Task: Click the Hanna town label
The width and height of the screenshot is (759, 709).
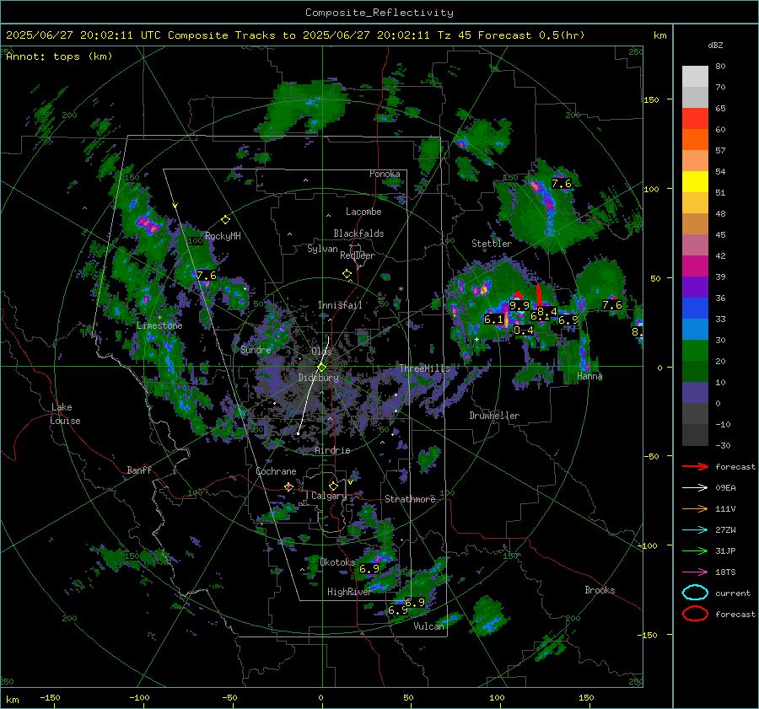Action: pos(589,376)
